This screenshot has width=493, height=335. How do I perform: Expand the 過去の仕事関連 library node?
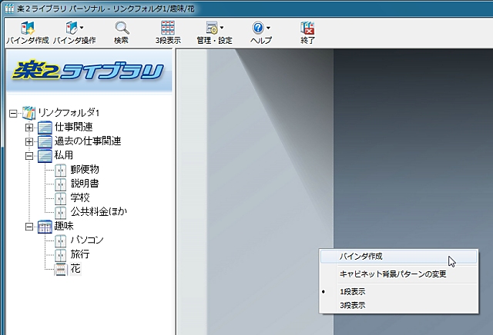pos(29,141)
